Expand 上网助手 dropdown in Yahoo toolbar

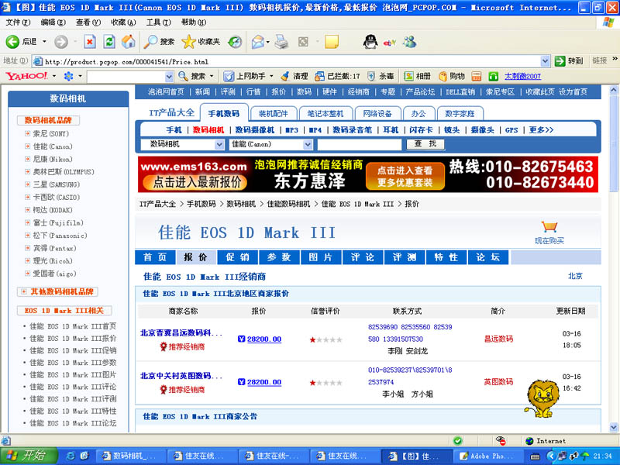(271, 76)
